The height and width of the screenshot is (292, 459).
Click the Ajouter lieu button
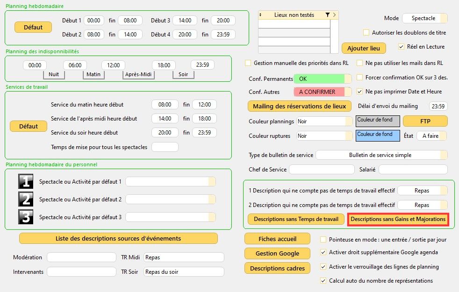(364, 48)
